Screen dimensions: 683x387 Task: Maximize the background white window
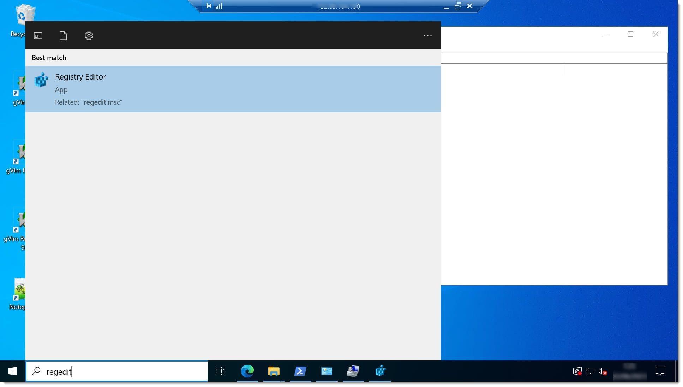point(630,34)
